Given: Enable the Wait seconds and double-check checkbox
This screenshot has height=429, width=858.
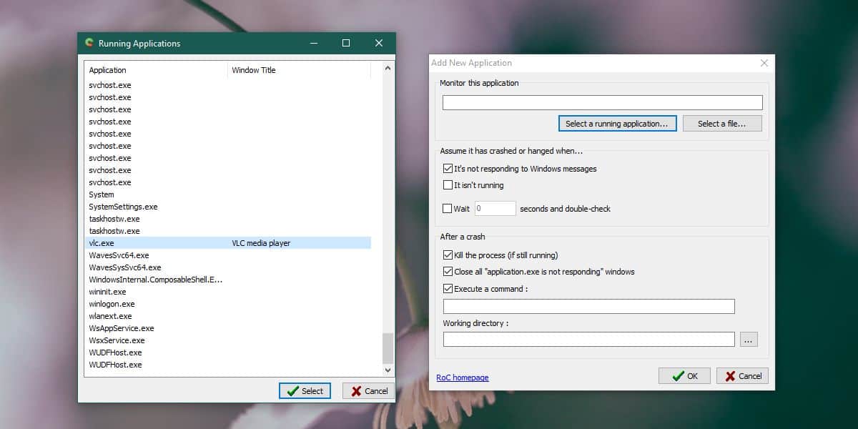Looking at the screenshot, I should 448,209.
